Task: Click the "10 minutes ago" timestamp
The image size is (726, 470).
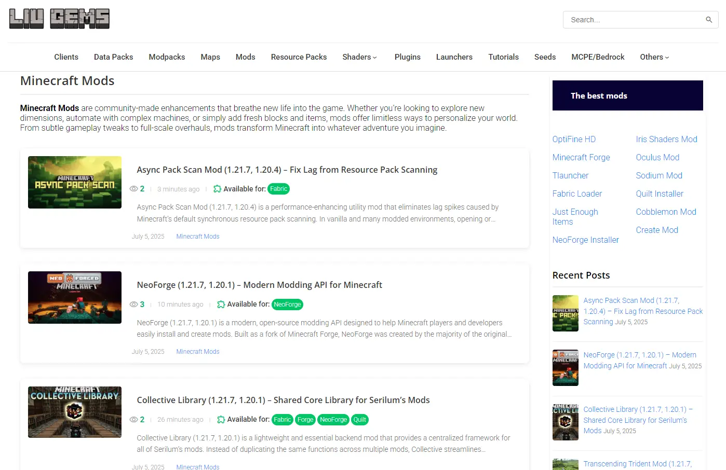Action: [180, 305]
